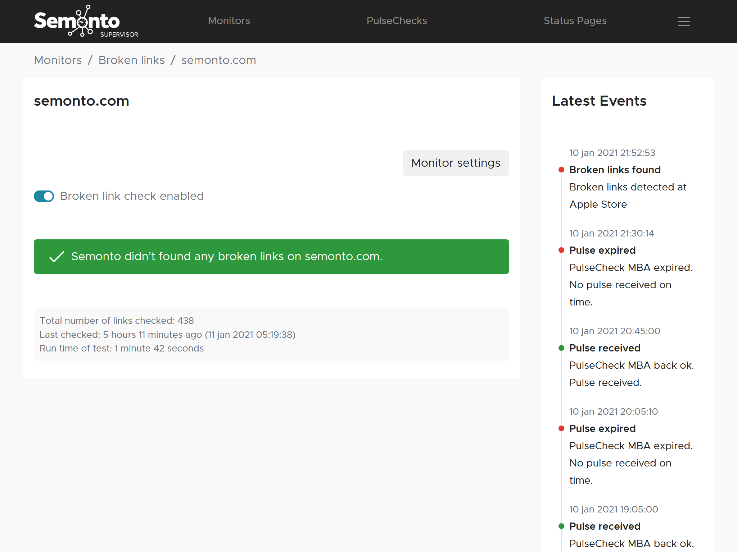Click red dot beside Broken links found

[561, 170]
